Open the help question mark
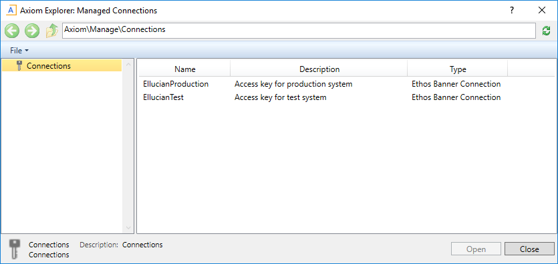The width and height of the screenshot is (558, 264). [512, 10]
